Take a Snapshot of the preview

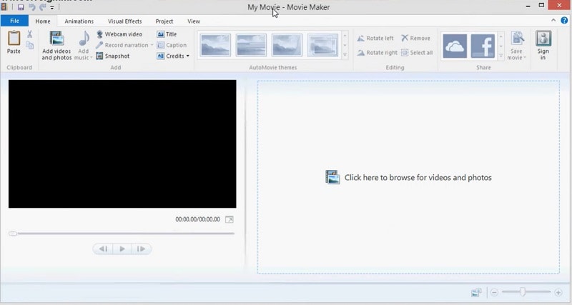113,56
